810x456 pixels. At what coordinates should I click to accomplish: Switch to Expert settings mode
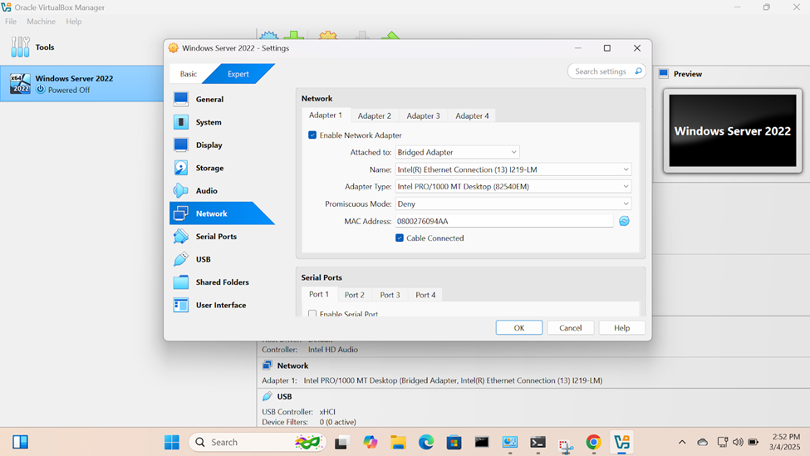[x=238, y=74]
